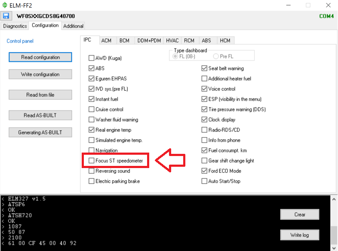
Task: Enable the Focus ST speedometer checkbox
Action: coord(91,161)
